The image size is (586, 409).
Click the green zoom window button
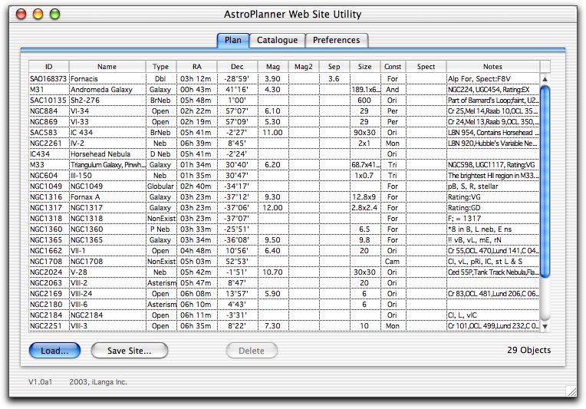pyautogui.click(x=54, y=15)
